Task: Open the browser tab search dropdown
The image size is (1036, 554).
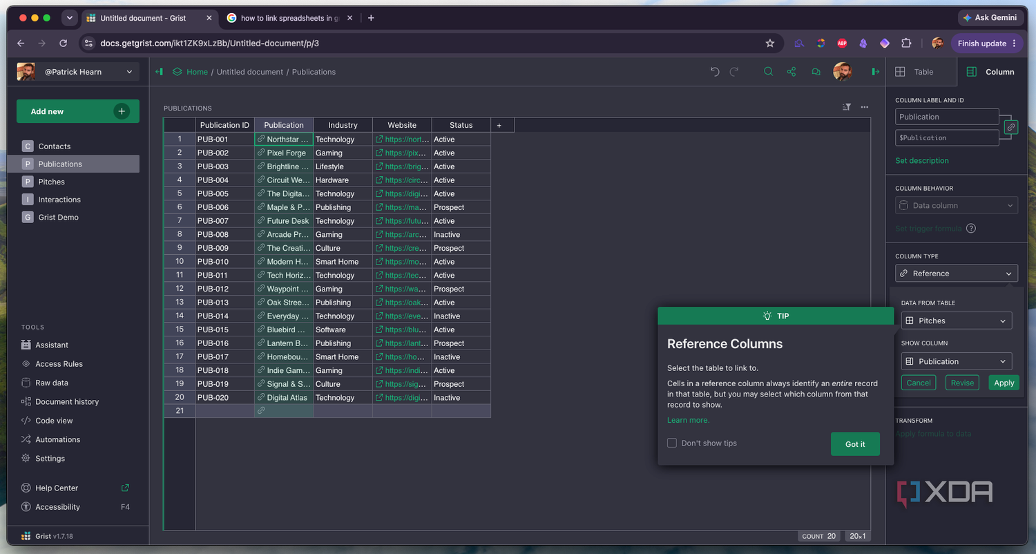Action: click(70, 18)
